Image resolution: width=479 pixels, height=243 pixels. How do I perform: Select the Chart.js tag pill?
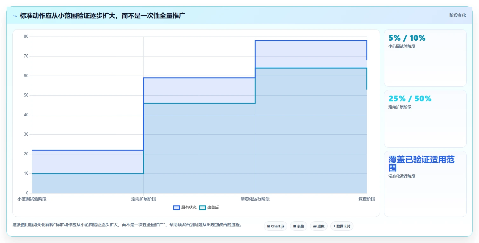click(x=276, y=226)
